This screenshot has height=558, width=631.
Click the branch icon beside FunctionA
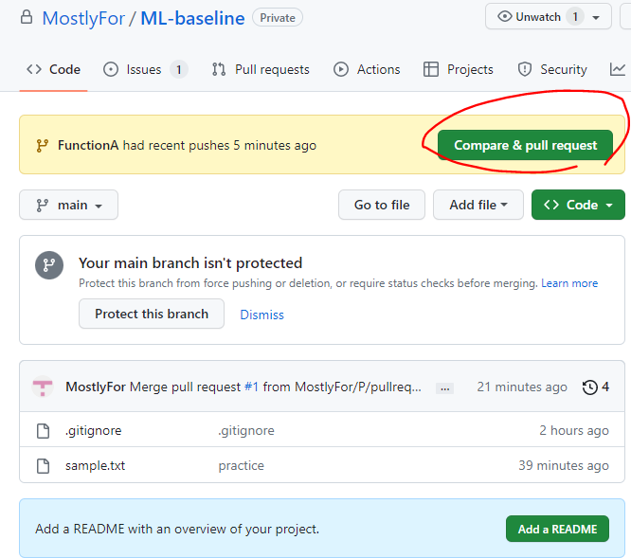point(43,146)
